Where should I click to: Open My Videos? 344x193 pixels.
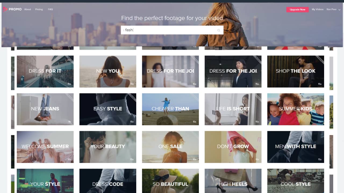(318, 9)
